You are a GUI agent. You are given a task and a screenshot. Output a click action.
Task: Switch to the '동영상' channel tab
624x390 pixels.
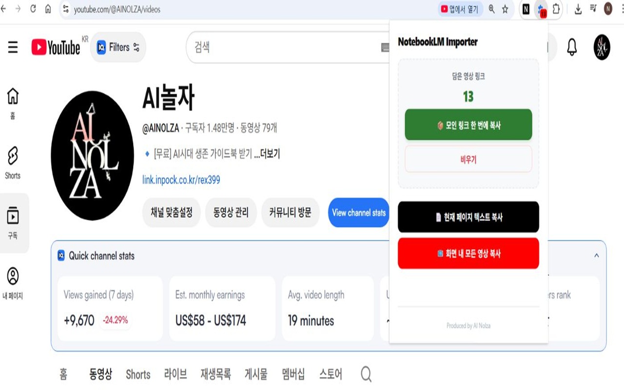coord(100,374)
